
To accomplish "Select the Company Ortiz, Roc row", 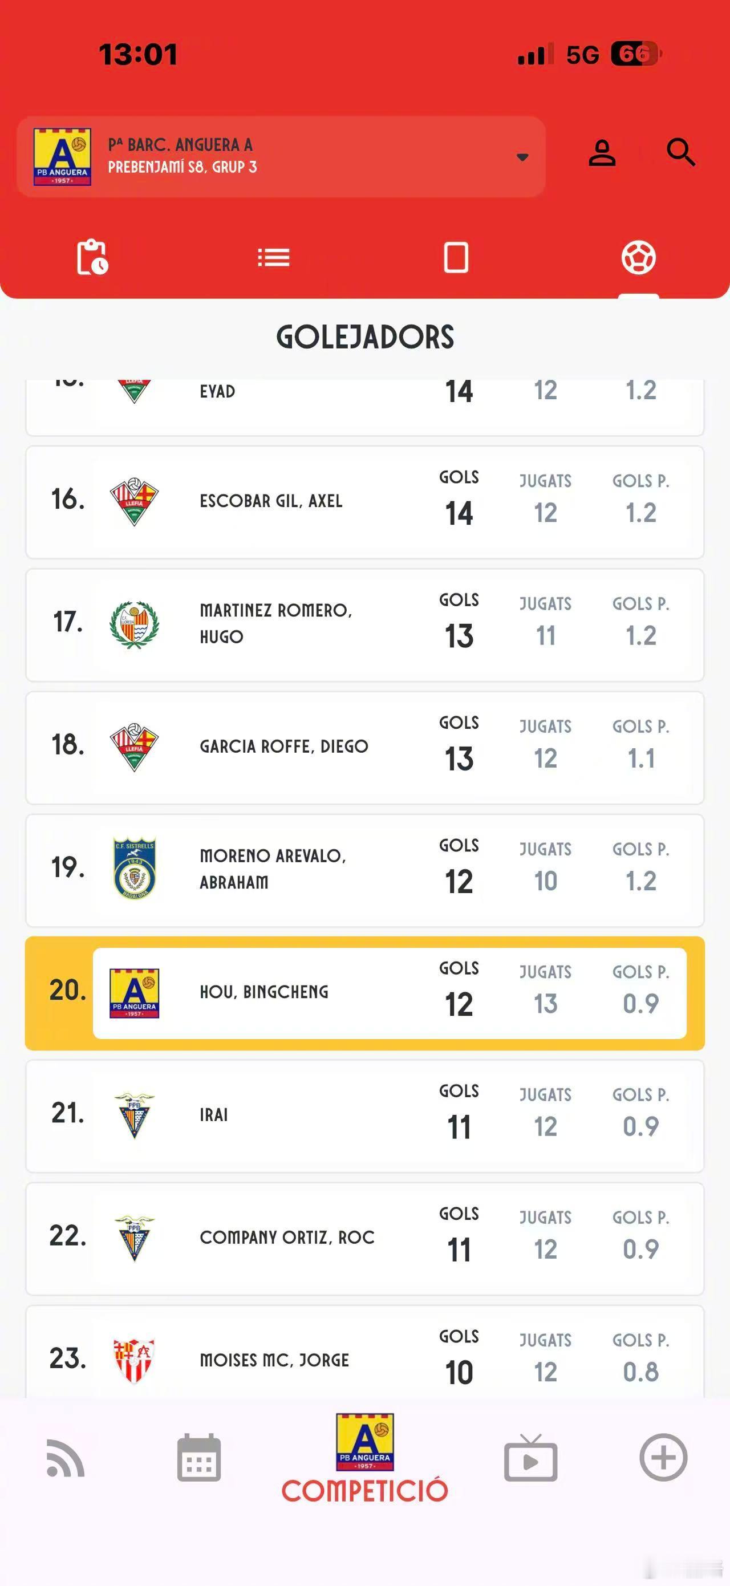I will coord(365,1239).
